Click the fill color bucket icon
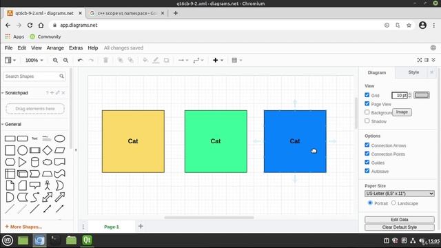441x248 pixels. (145, 60)
